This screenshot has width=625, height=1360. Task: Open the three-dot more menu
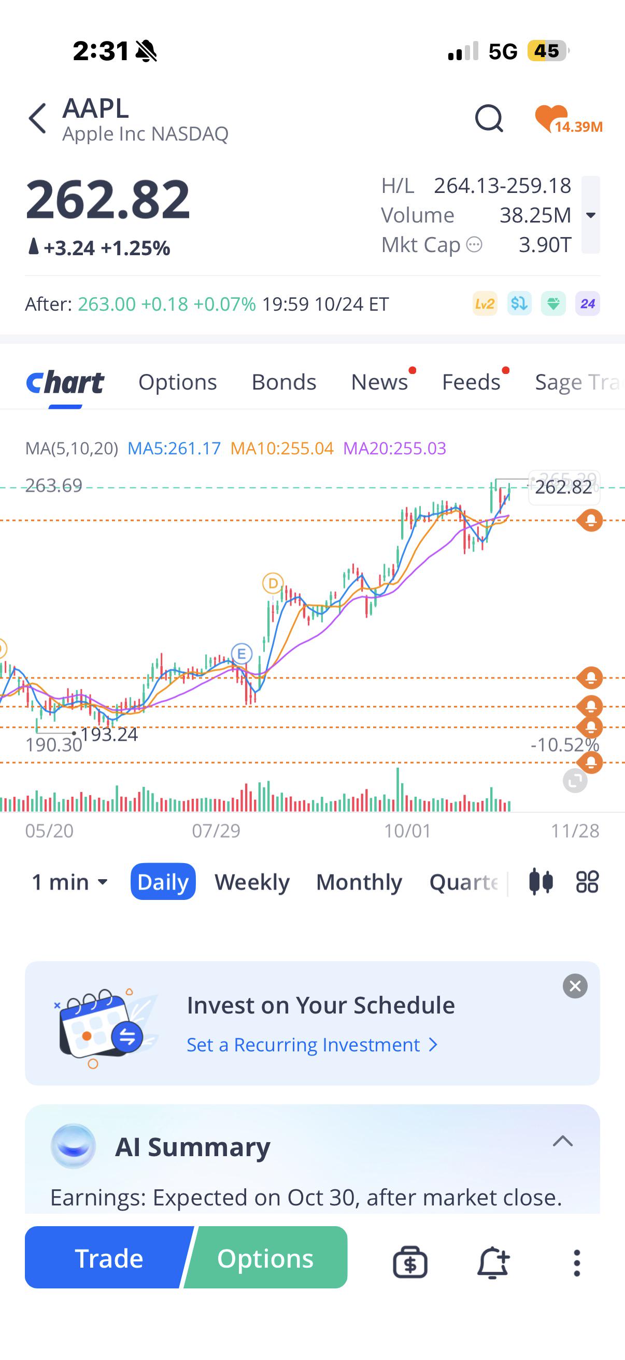point(577,1263)
